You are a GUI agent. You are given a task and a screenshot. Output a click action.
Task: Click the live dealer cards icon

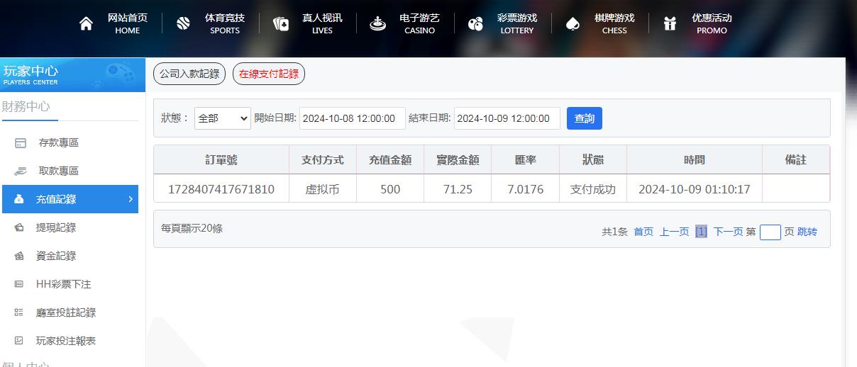[281, 24]
